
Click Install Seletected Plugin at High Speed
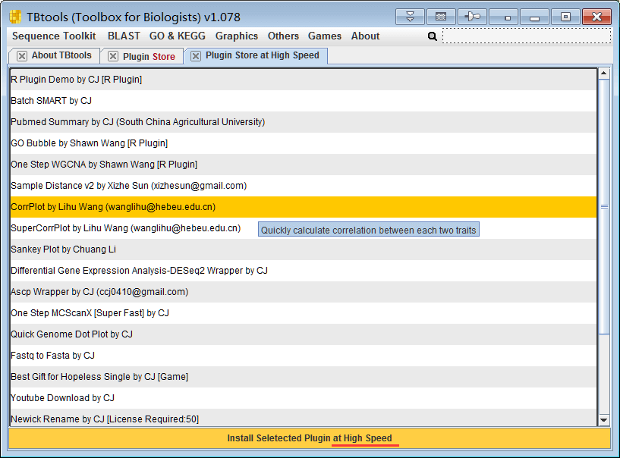[x=310, y=438]
